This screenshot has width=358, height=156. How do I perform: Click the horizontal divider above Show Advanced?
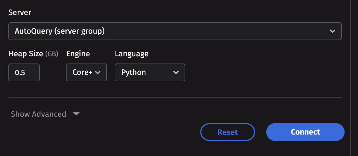pos(175,97)
